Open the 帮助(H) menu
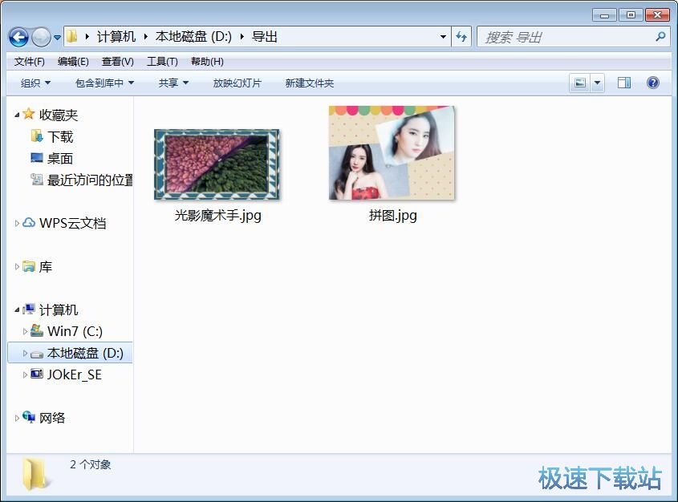Viewport: 678px width, 502px height. pos(207,62)
